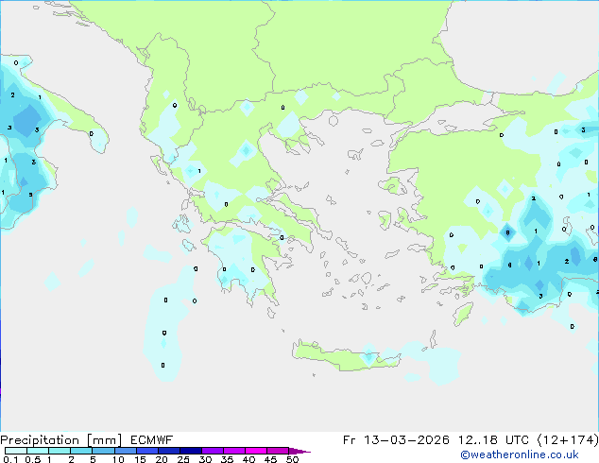Viewport: 599px width, 463px height.
Task: Pick the 15–20 mm blue legend swatch
Action: [146, 451]
